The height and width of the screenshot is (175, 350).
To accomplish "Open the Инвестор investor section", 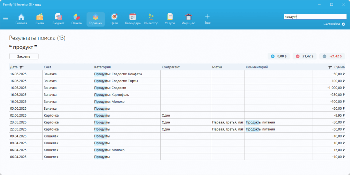I will (x=151, y=19).
